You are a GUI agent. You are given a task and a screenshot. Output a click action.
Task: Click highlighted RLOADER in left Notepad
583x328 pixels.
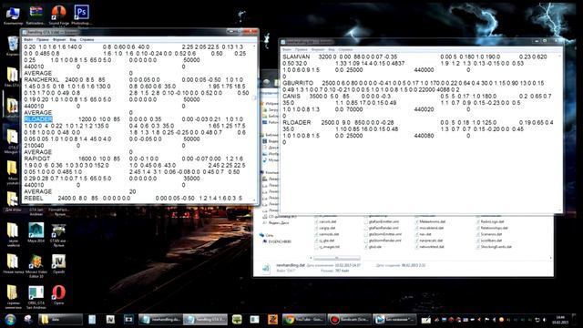[38, 119]
